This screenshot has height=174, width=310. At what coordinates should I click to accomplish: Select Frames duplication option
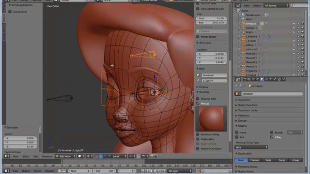[x=255, y=160]
